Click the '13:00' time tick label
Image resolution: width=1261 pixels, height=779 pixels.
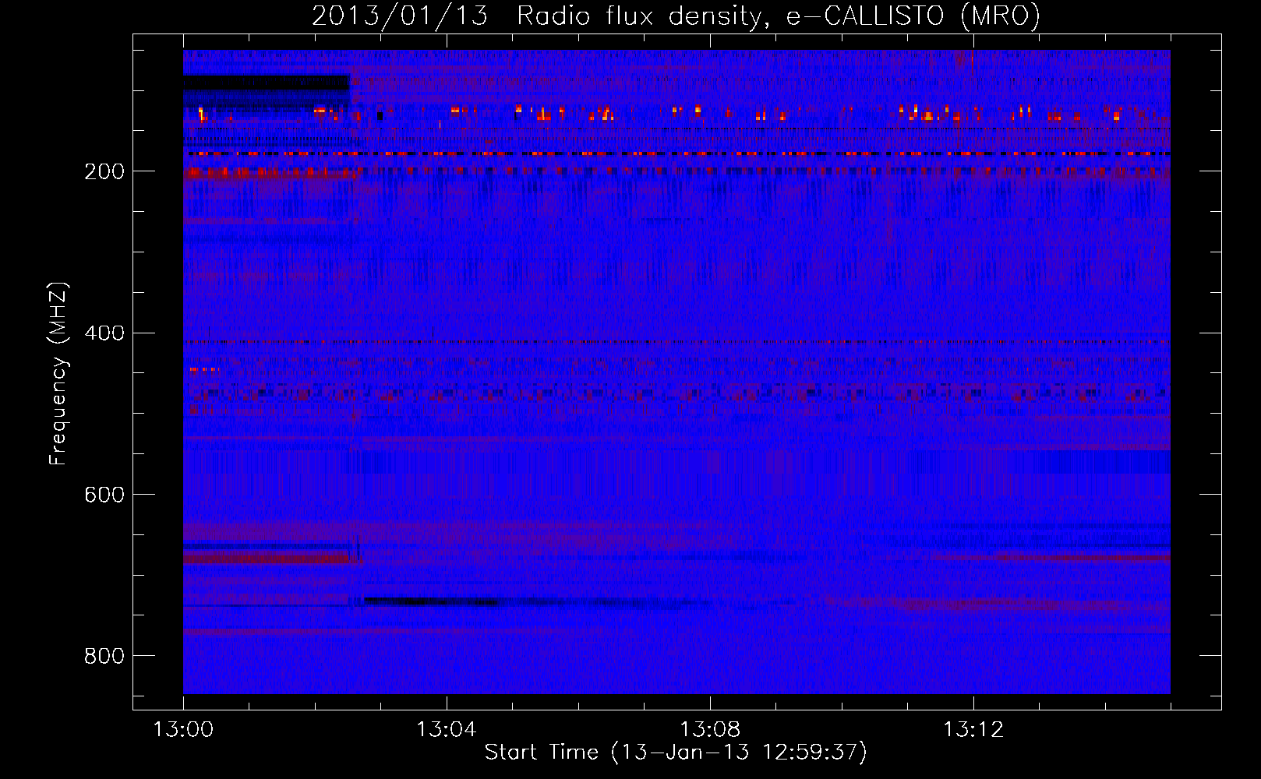click(x=183, y=730)
